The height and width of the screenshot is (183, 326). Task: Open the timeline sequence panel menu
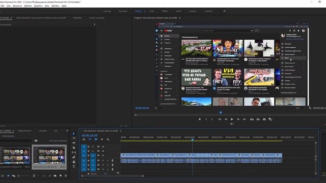click(120, 131)
